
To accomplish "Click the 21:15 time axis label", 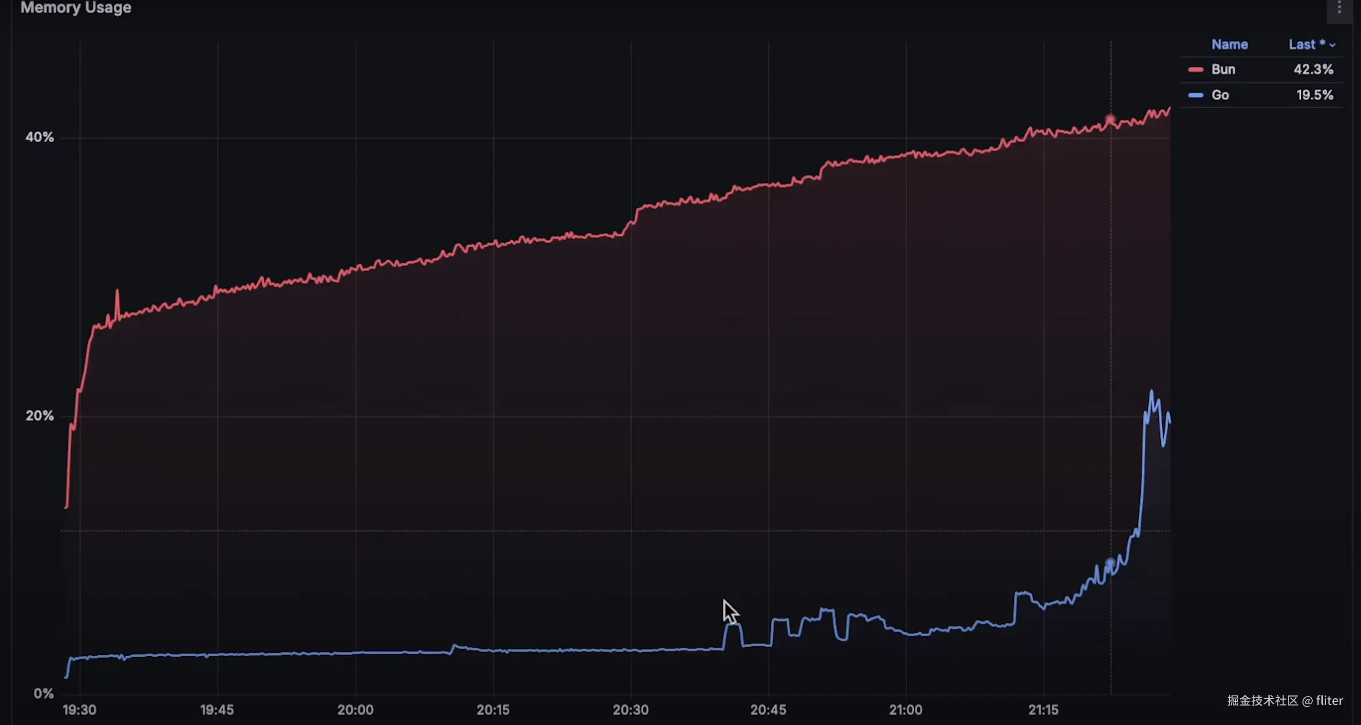I will pyautogui.click(x=1043, y=709).
